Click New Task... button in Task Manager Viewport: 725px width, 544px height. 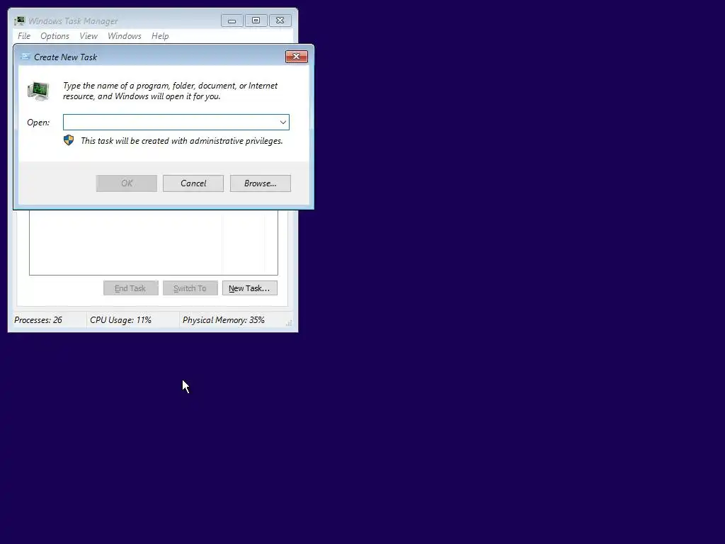pos(250,288)
